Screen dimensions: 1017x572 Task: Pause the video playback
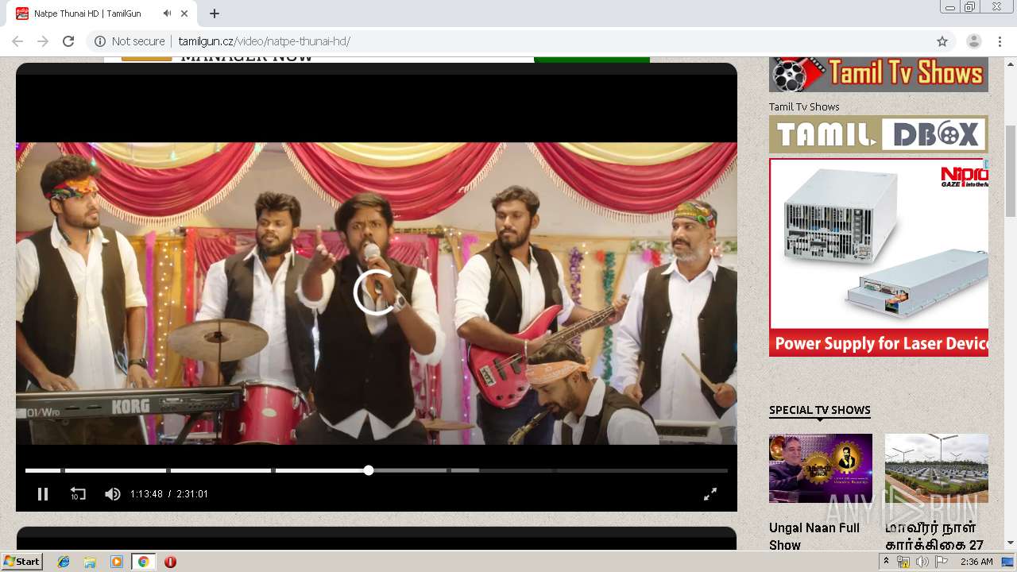point(43,494)
